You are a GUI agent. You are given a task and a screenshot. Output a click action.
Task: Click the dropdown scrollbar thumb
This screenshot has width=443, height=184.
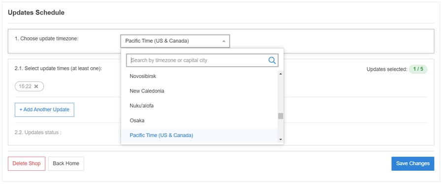pyautogui.click(x=281, y=116)
